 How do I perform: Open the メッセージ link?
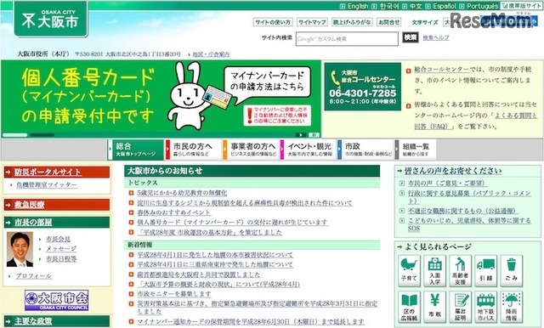pyautogui.click(x=61, y=249)
